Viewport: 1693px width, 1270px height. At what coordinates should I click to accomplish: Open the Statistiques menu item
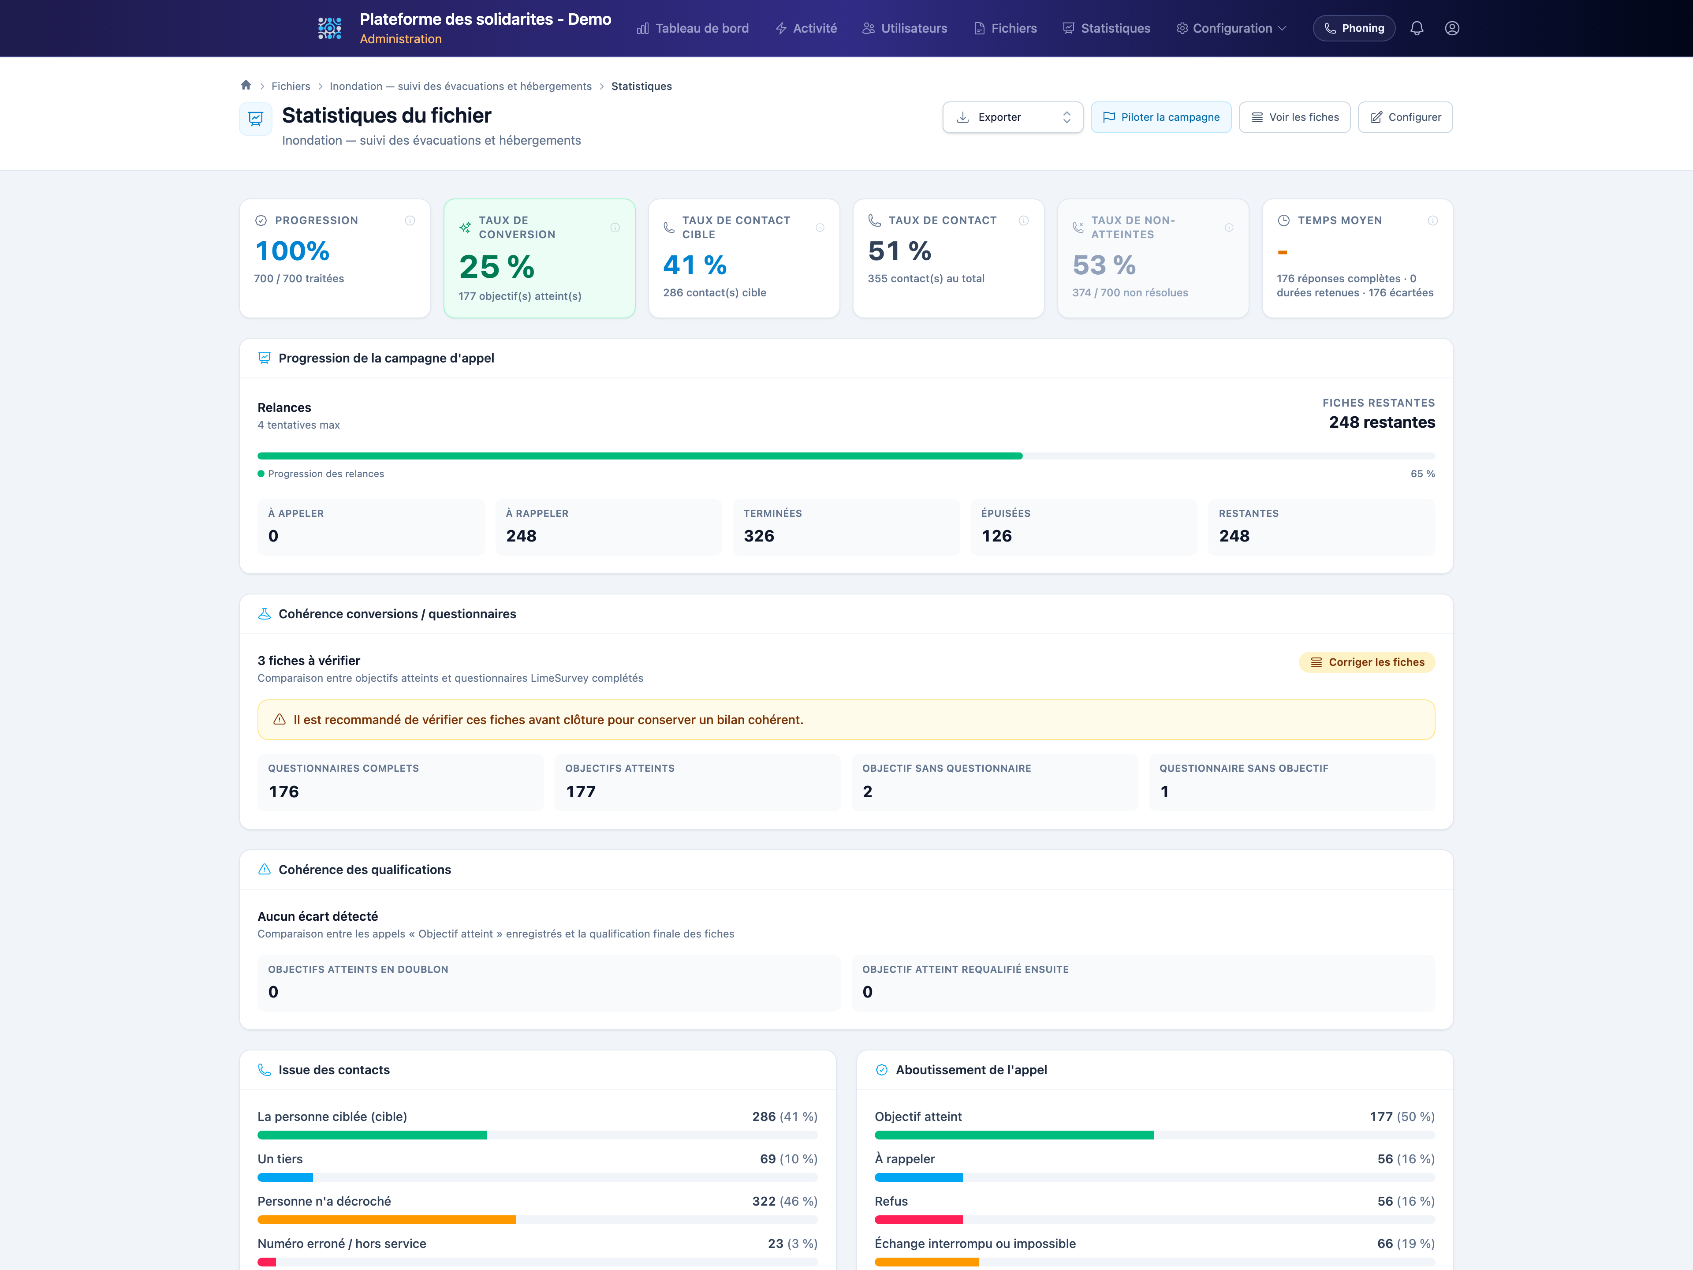(x=1107, y=28)
